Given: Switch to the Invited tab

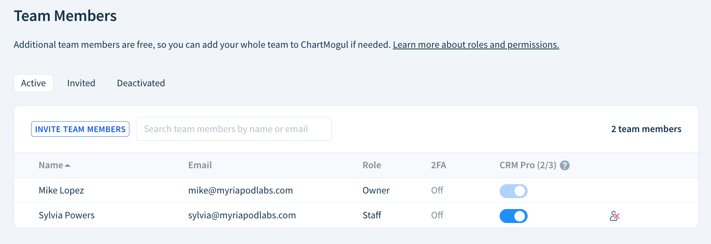Looking at the screenshot, I should (81, 83).
